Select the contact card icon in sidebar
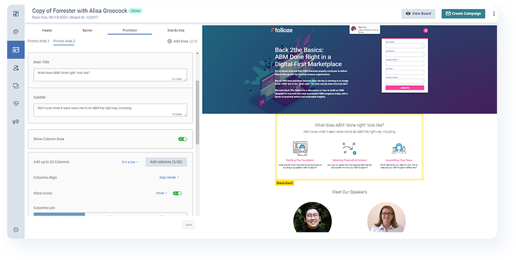This screenshot has height=260, width=516. tap(15, 50)
